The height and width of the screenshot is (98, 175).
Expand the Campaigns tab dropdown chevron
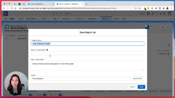pos(98,19)
